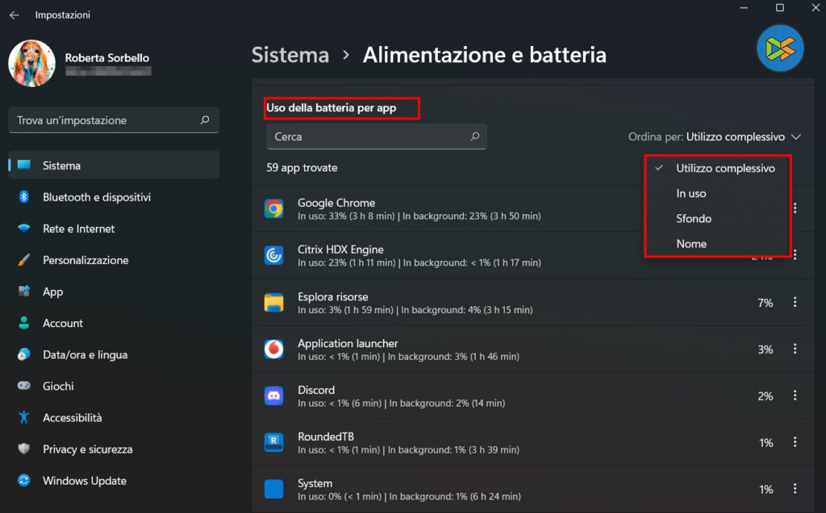Open more options for Discord
The height and width of the screenshot is (513, 826).
pos(795,396)
